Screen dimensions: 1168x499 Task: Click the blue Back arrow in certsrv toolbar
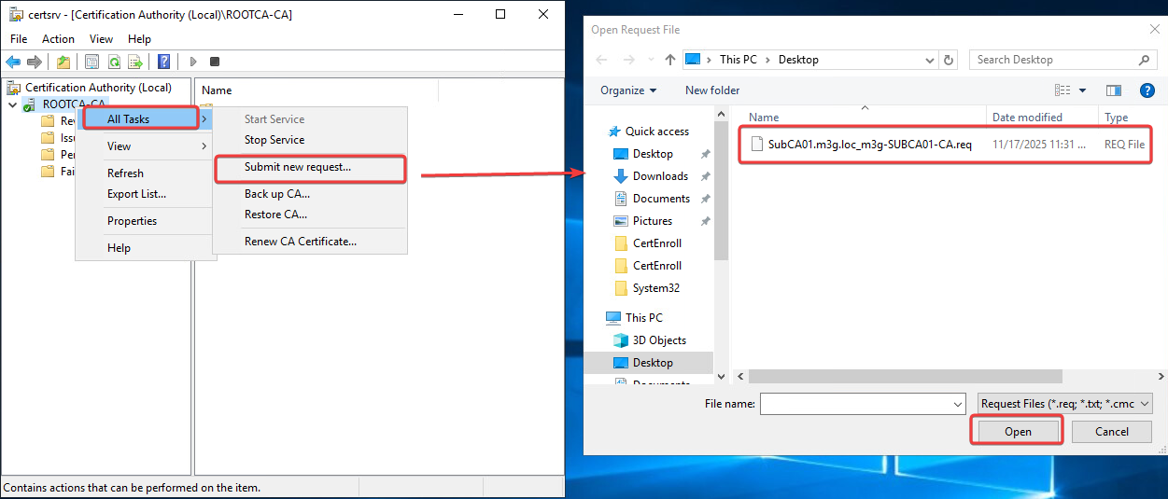[x=13, y=62]
